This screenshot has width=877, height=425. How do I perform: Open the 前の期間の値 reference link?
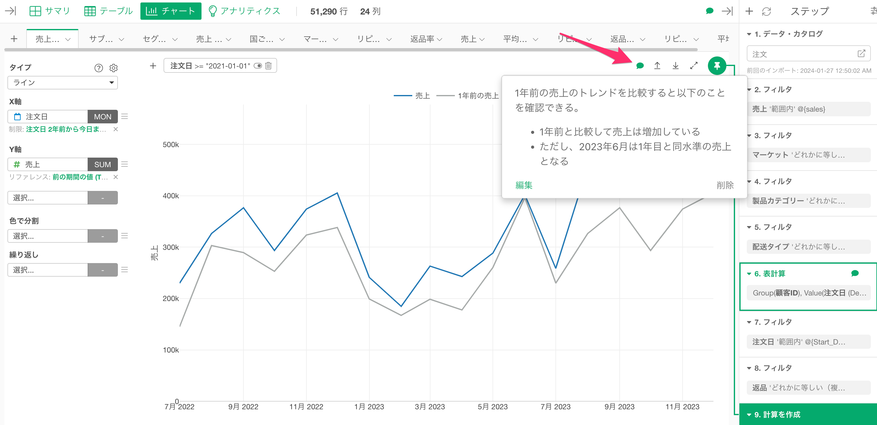[80, 177]
